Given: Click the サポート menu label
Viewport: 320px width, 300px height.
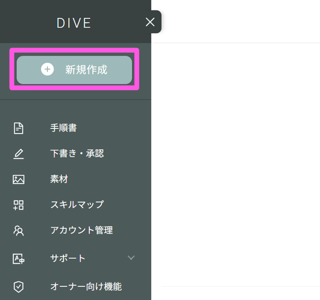Looking at the screenshot, I should click(68, 258).
